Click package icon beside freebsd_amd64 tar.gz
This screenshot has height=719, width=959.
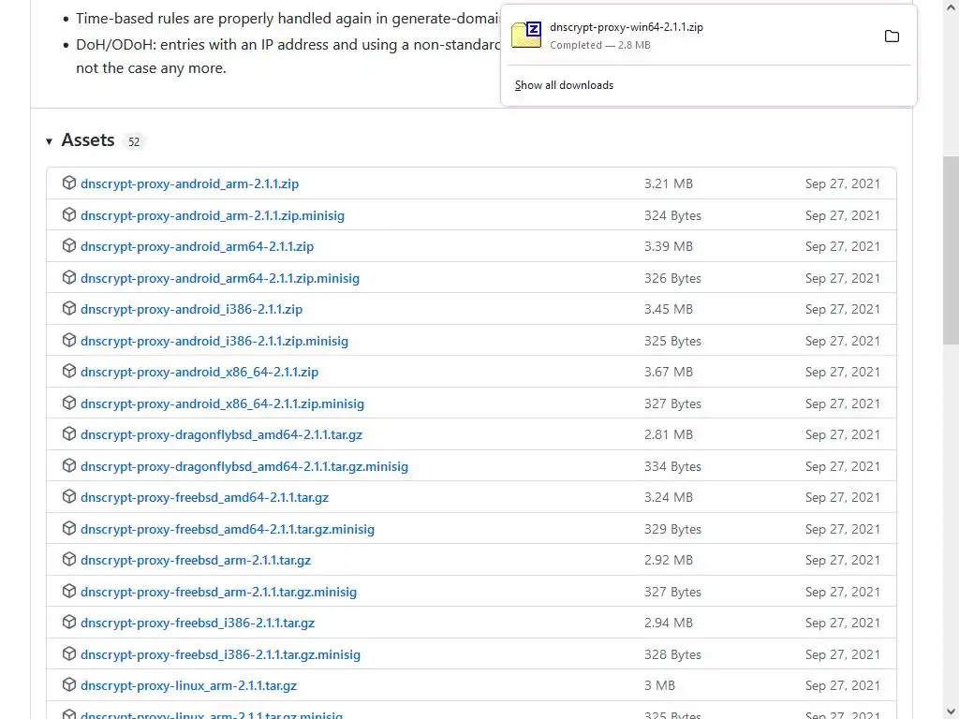(68, 497)
